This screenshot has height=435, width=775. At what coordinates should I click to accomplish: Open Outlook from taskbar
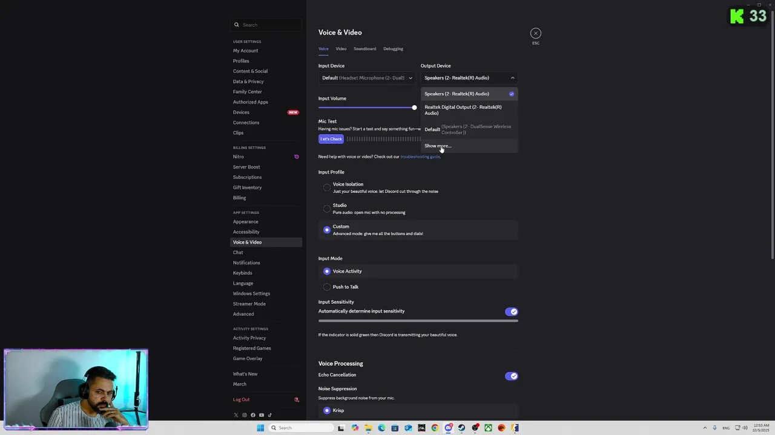tap(408, 428)
